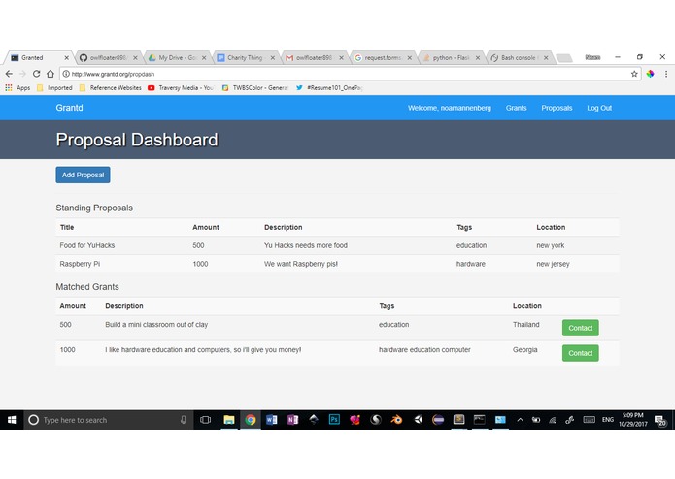Launch Photoshop from the taskbar

coord(334,419)
